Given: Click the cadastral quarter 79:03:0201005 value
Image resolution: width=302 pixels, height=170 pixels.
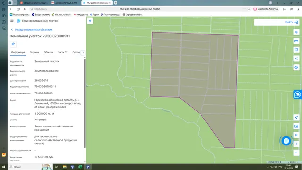Looking at the screenshot, I should 43,93.
